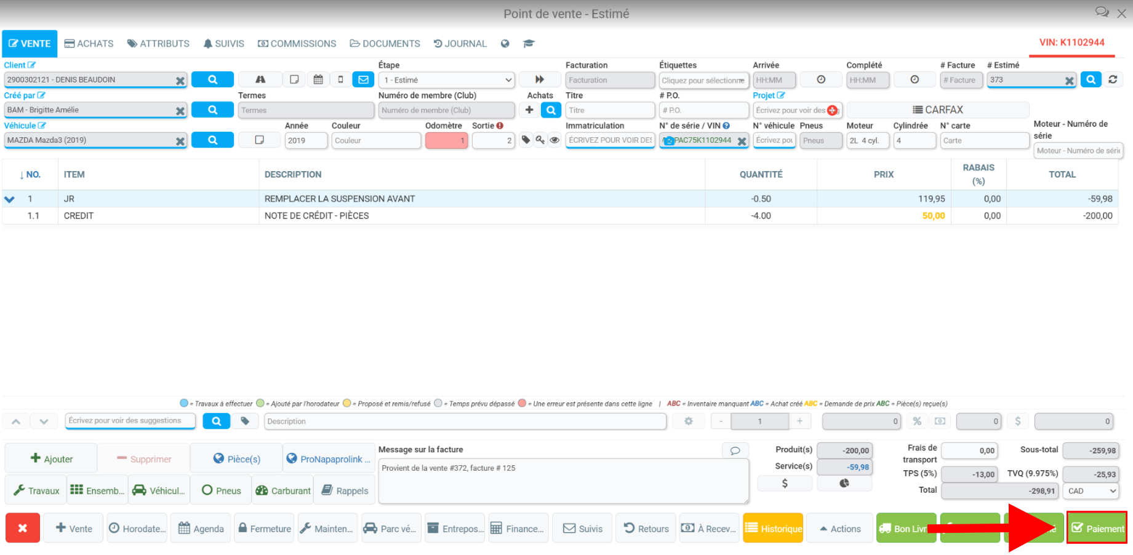Collapse row 1 with the chevron
The image size is (1133, 555).
click(9, 199)
